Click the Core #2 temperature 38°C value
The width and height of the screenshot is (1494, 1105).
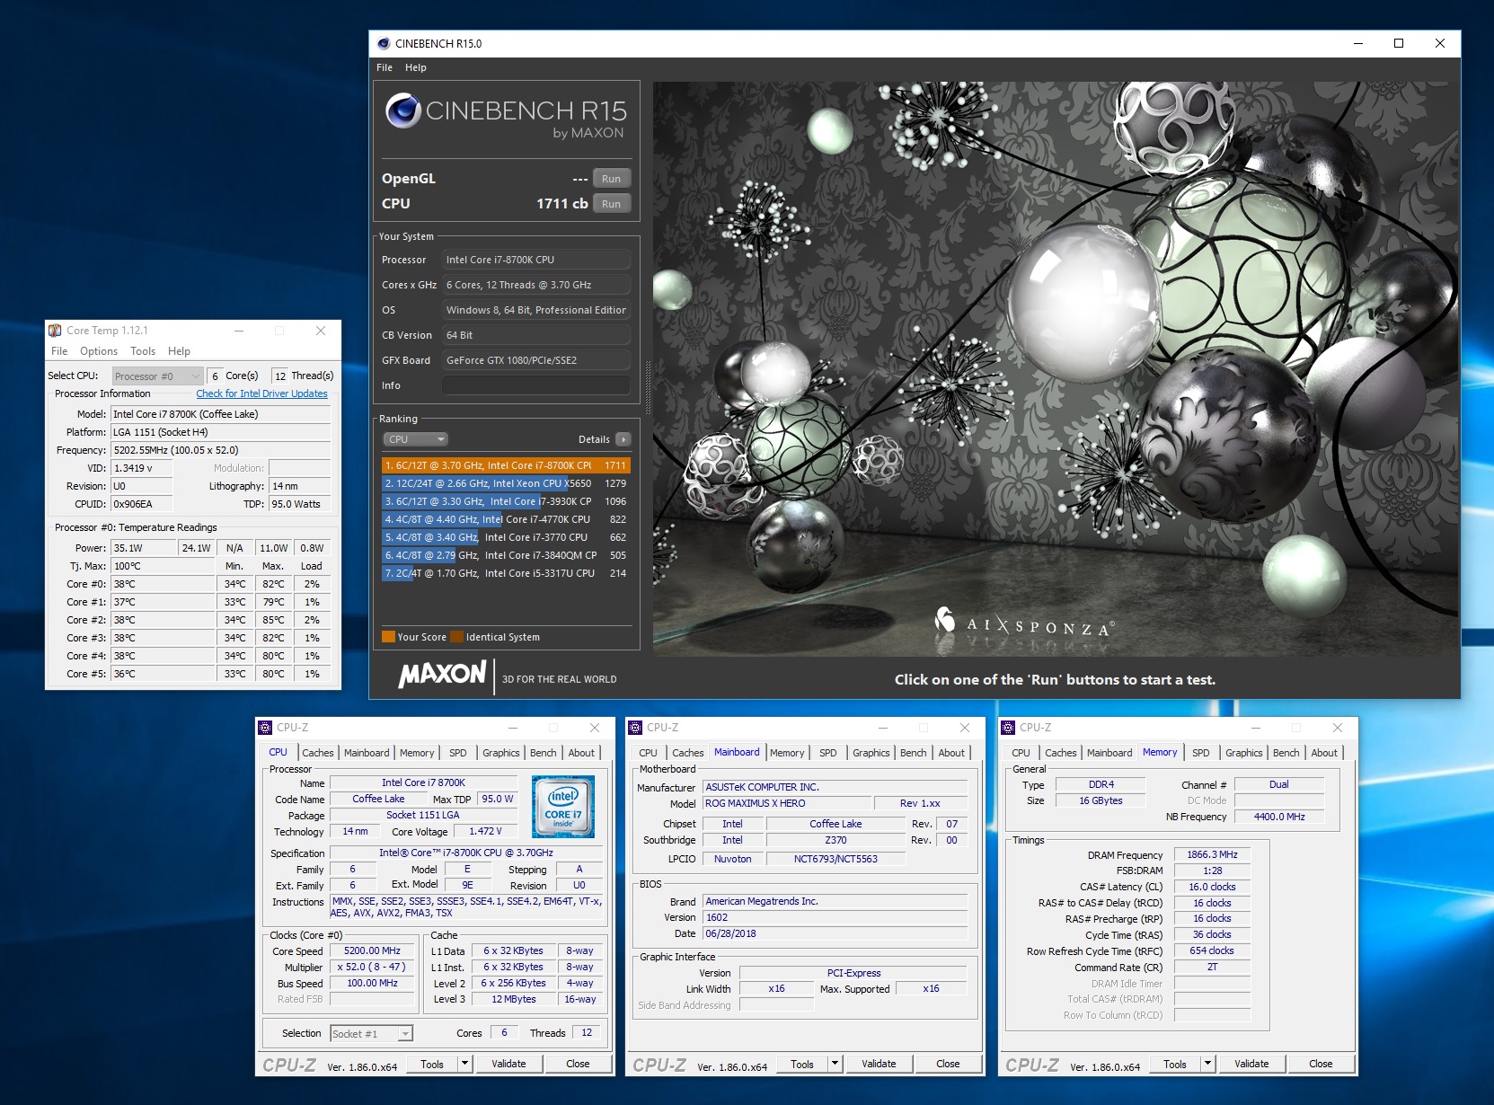coord(163,620)
